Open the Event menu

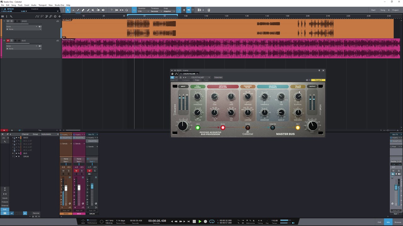click(27, 5)
